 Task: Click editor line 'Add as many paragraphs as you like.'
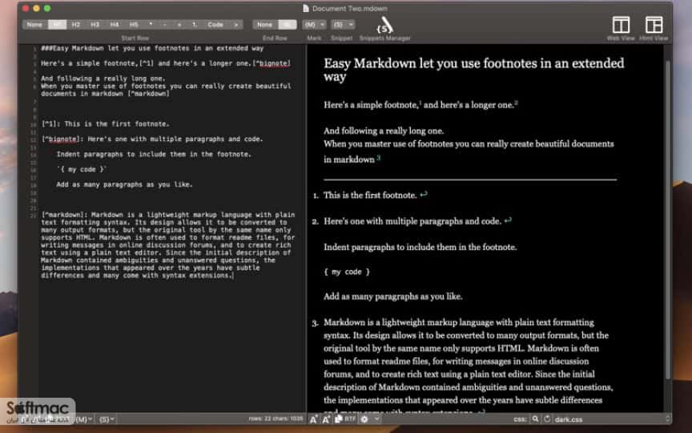tap(124, 184)
